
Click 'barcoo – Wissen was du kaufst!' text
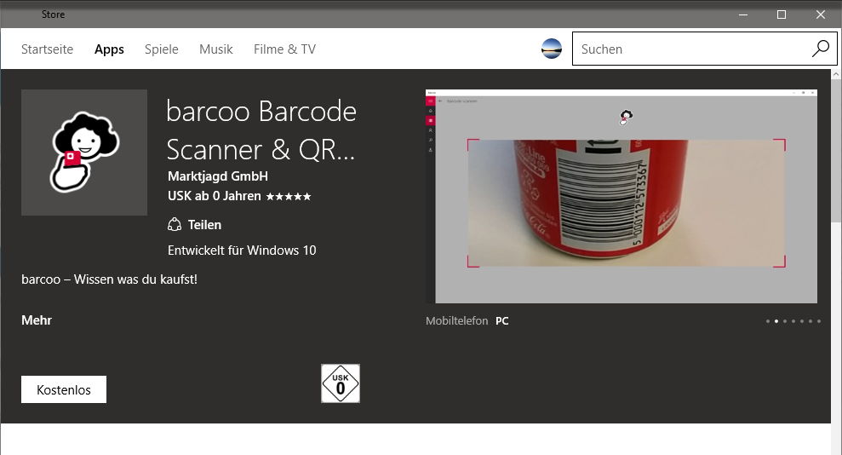[110, 279]
